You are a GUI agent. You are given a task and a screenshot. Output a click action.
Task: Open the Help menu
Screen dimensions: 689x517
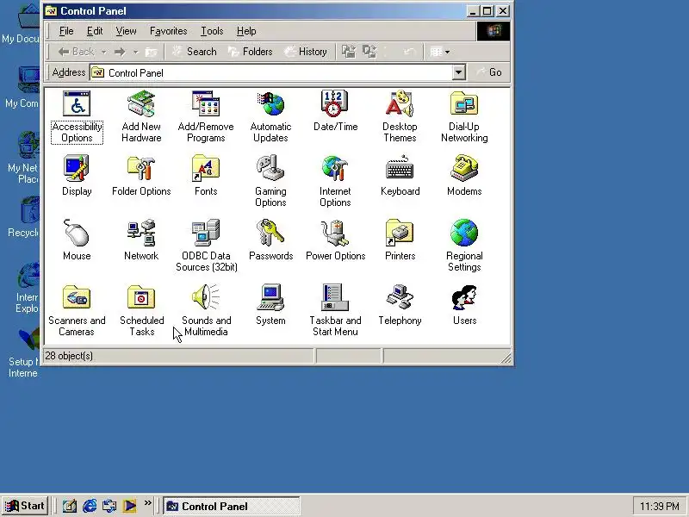(246, 31)
